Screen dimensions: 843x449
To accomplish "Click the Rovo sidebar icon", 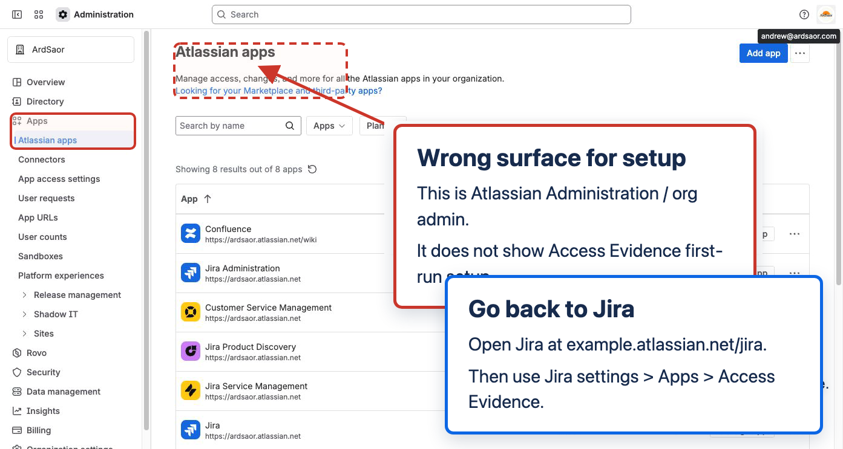I will pyautogui.click(x=17, y=353).
